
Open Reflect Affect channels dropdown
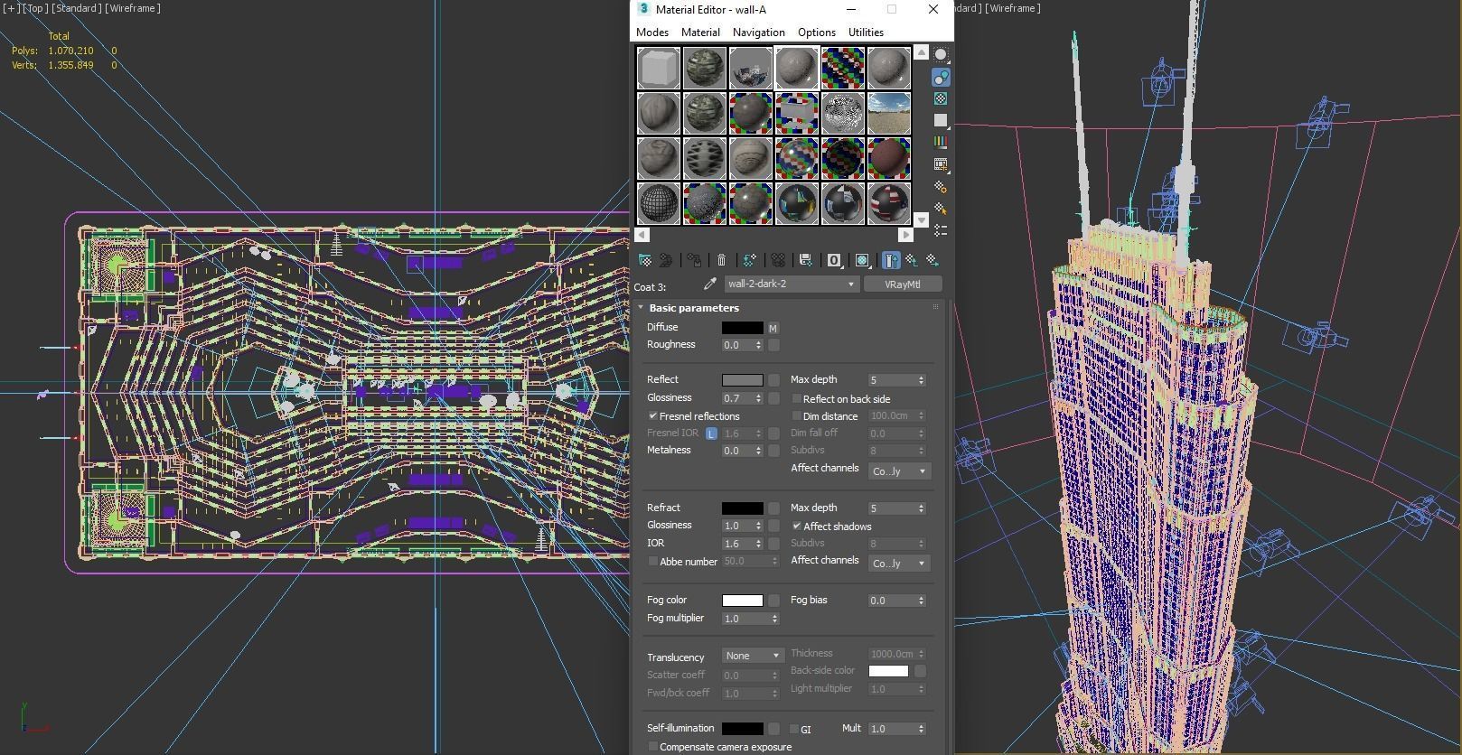point(899,471)
